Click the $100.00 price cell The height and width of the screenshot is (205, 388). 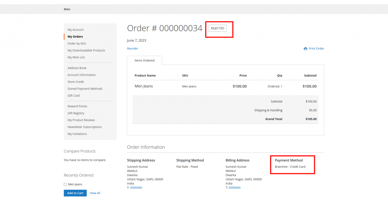(x=240, y=86)
